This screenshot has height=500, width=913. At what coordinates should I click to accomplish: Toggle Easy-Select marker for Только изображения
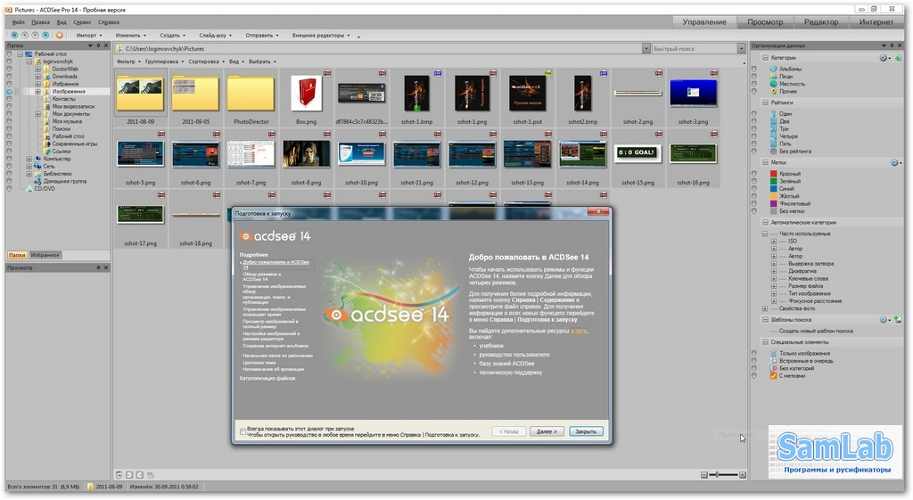(754, 354)
